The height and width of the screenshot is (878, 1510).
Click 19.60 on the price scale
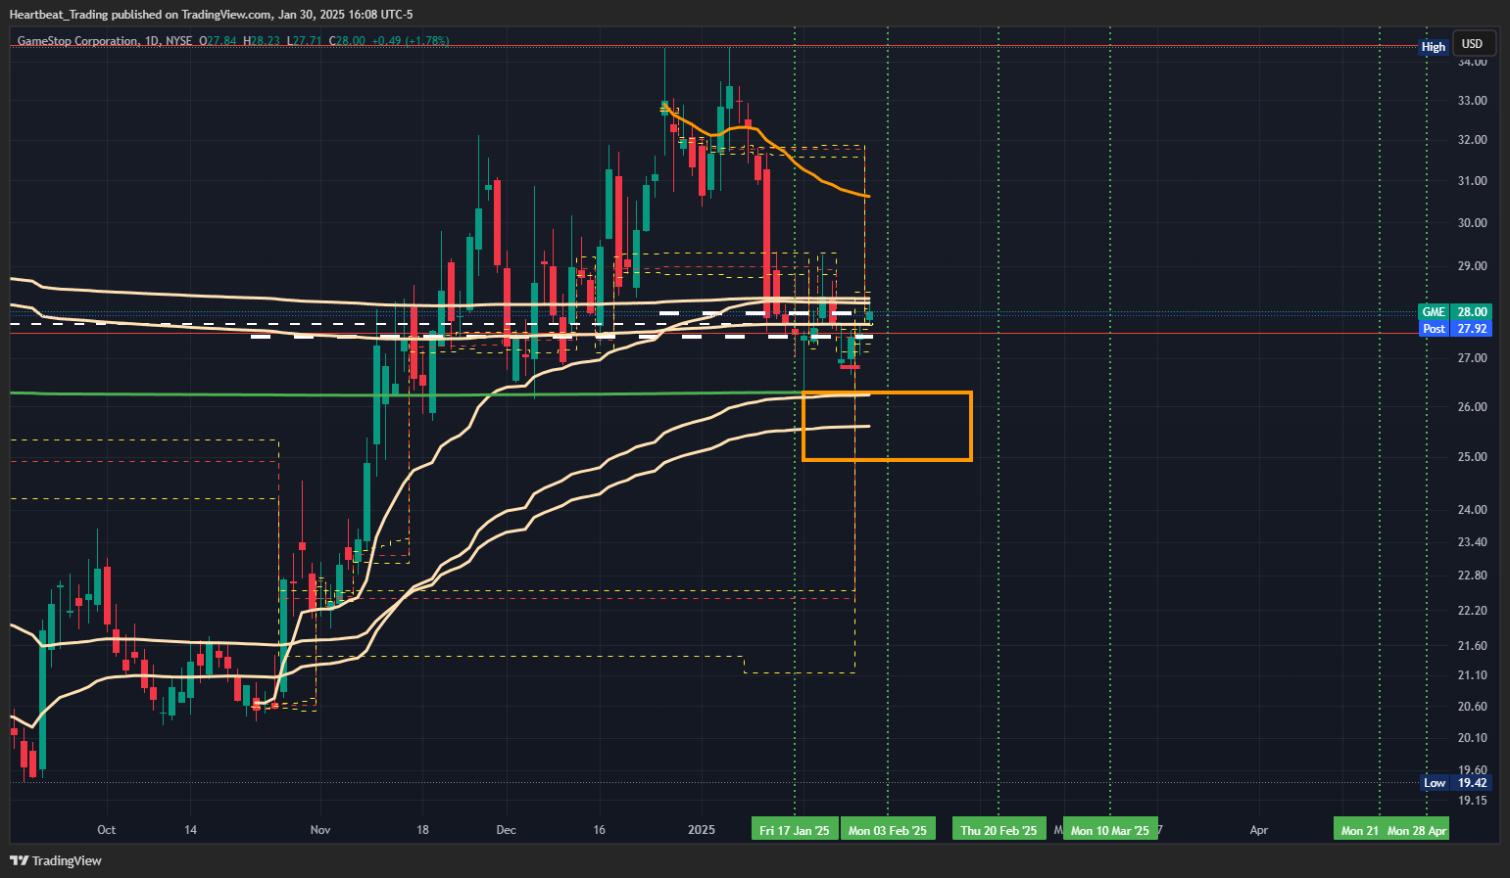(x=1473, y=770)
